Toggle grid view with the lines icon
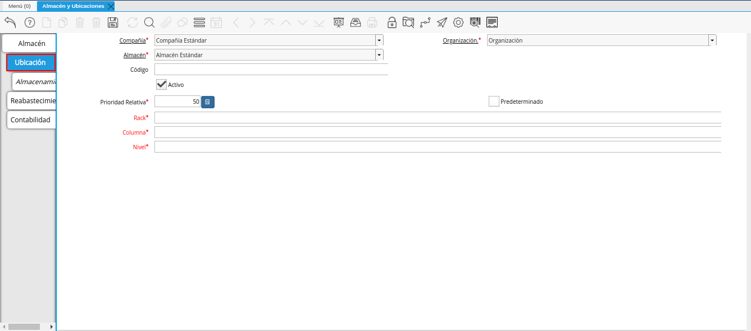 (x=199, y=22)
